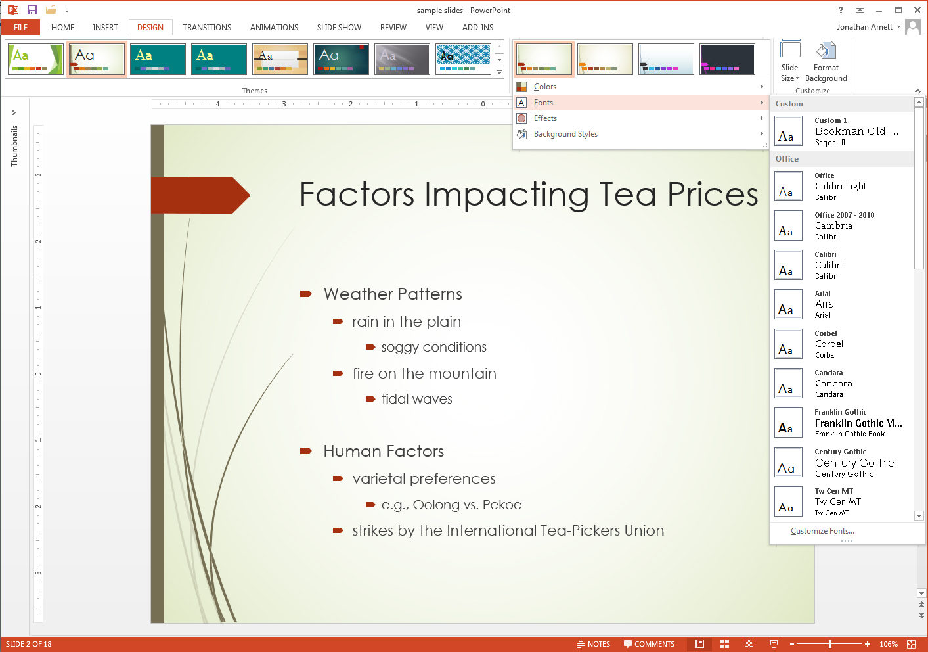Switch to Reading View icon
Screen dimensions: 928x652
pyautogui.click(x=749, y=644)
